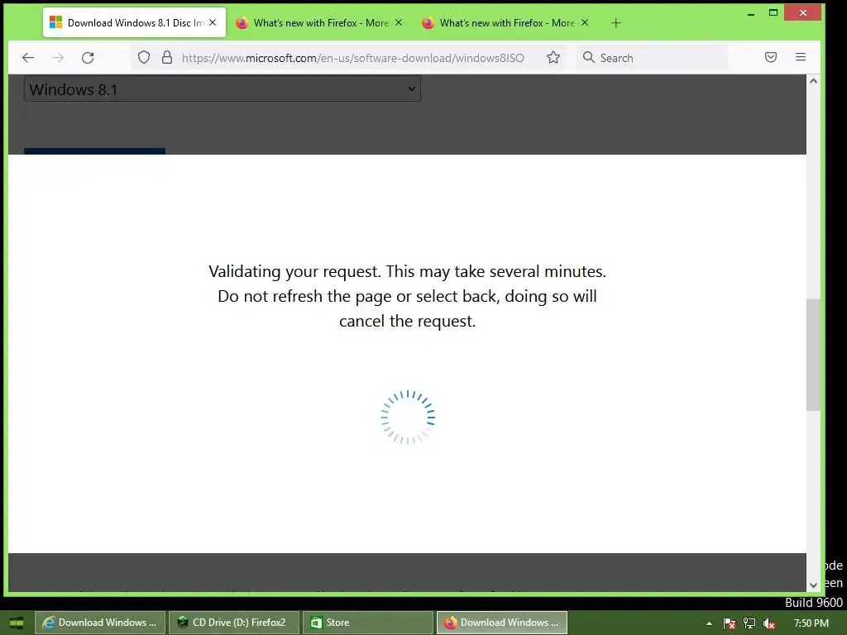Click the disabled forward arrow in Firefox
The width and height of the screenshot is (847, 635).
click(x=58, y=58)
